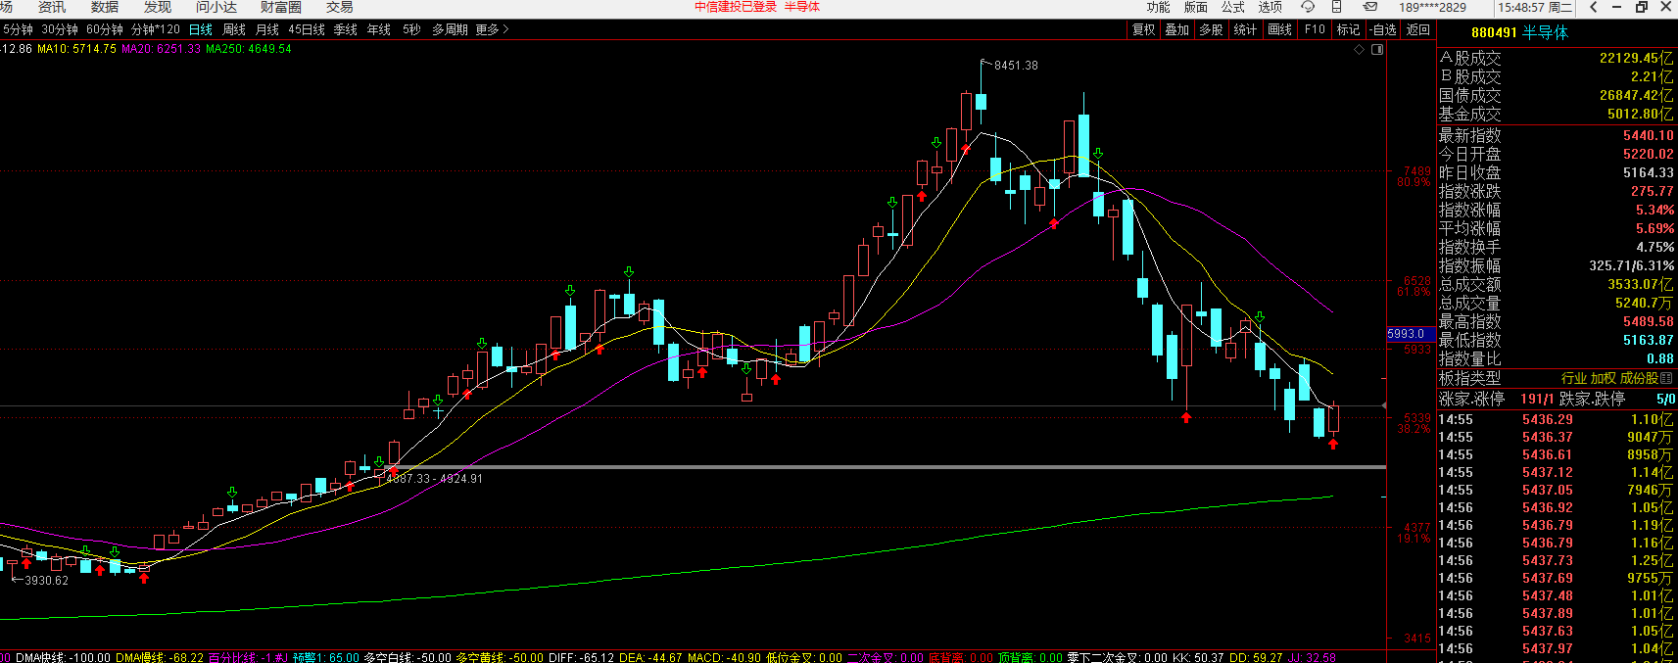This screenshot has height=663, width=1678.
Task: Open the 发现 menu
Action: [x=158, y=7]
